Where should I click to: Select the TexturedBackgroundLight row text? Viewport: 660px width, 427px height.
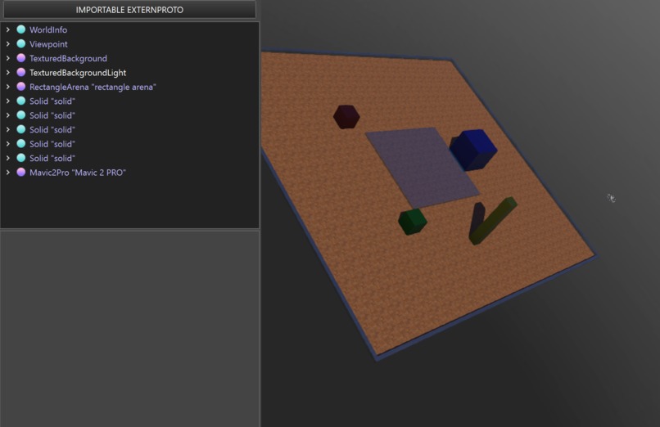(x=78, y=73)
